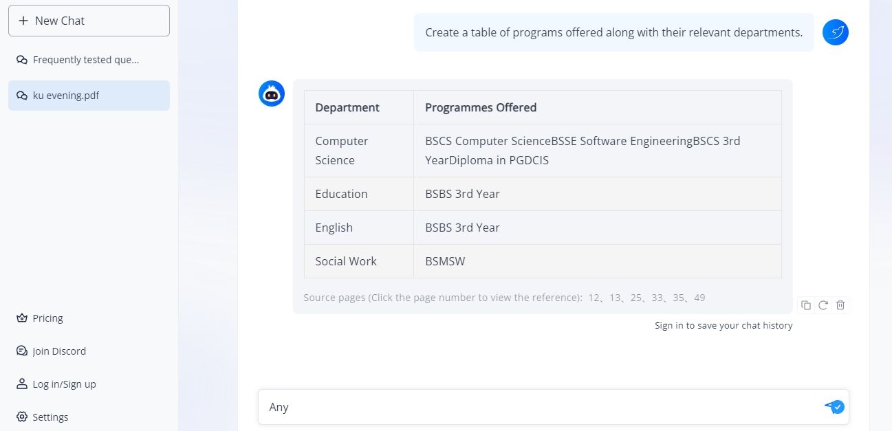
Task: Open source page 12 reference
Action: (x=593, y=298)
